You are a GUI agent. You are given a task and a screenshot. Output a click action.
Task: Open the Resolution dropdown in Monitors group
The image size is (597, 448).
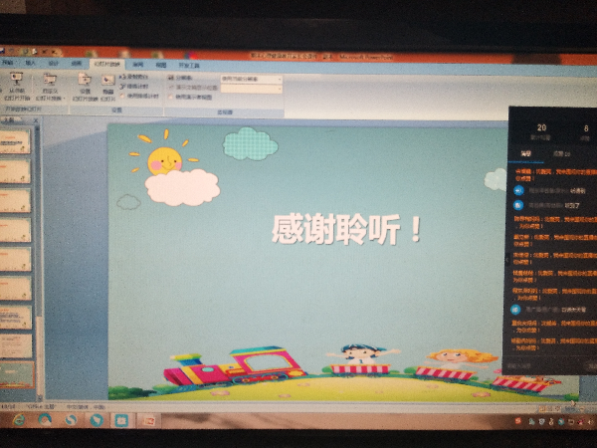tap(252, 80)
